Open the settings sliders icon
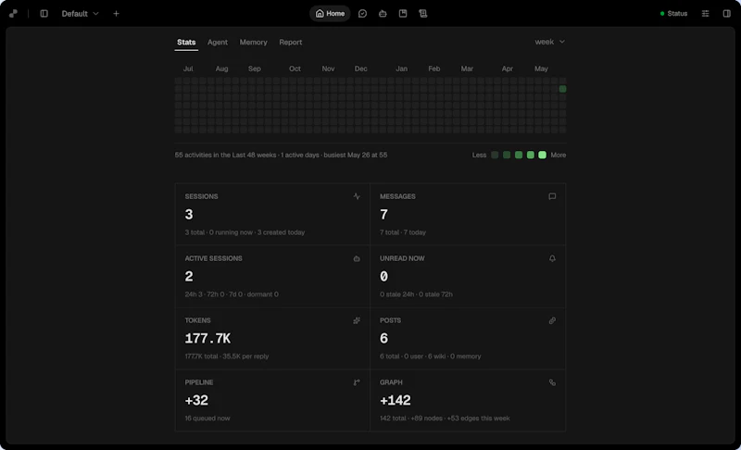741x450 pixels. coord(705,14)
